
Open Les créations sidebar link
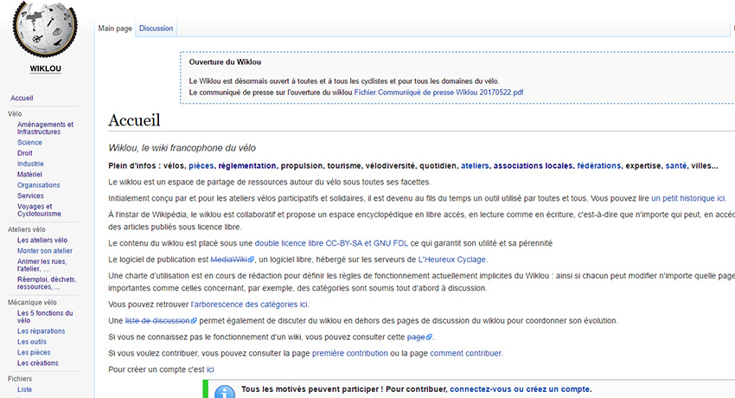(x=38, y=363)
